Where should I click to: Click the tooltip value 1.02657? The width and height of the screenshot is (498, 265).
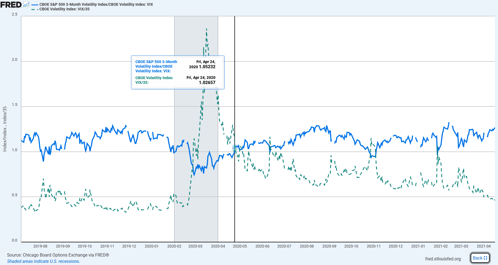coord(207,82)
